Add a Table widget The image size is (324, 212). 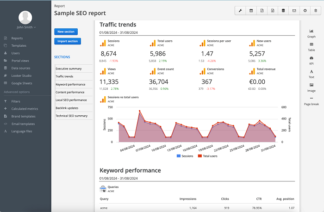coord(311,46)
